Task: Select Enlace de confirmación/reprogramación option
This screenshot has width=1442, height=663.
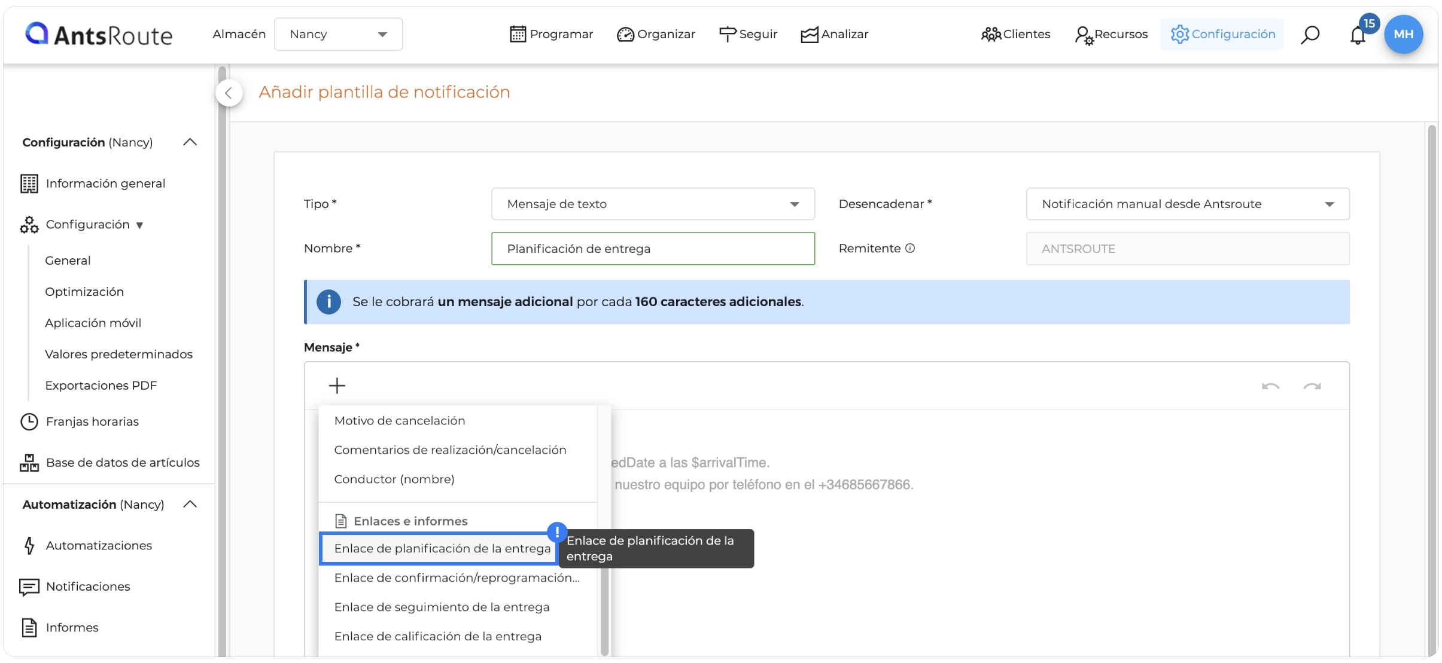Action: (458, 578)
